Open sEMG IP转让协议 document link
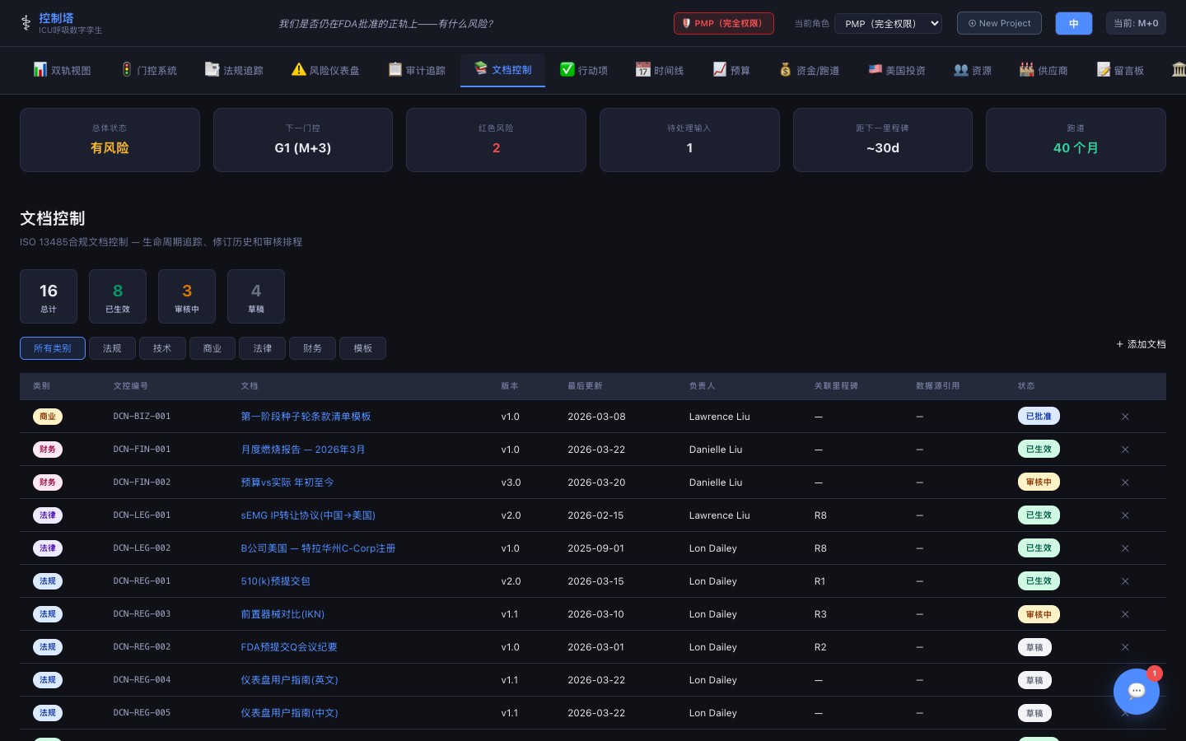The height and width of the screenshot is (741, 1186). pos(308,515)
